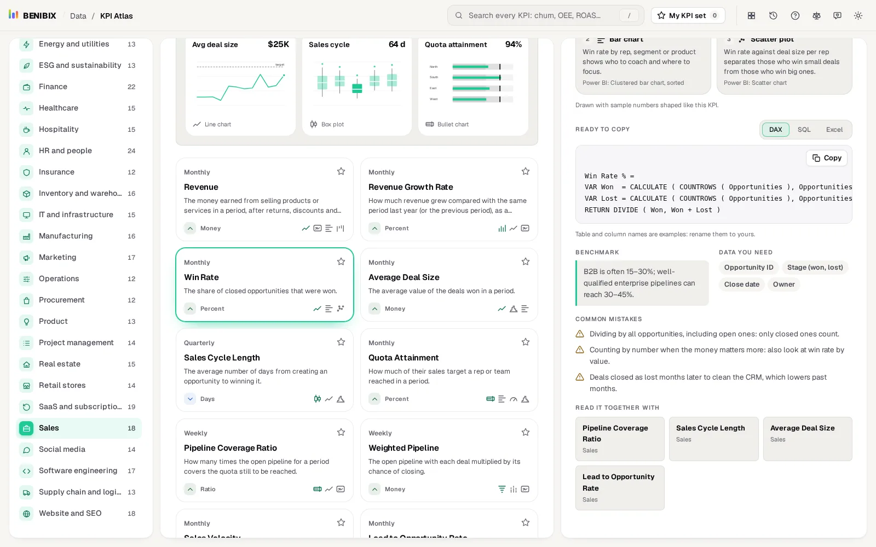
Task: Click the Energy and utilities lightning icon
Action: pyautogui.click(x=26, y=44)
